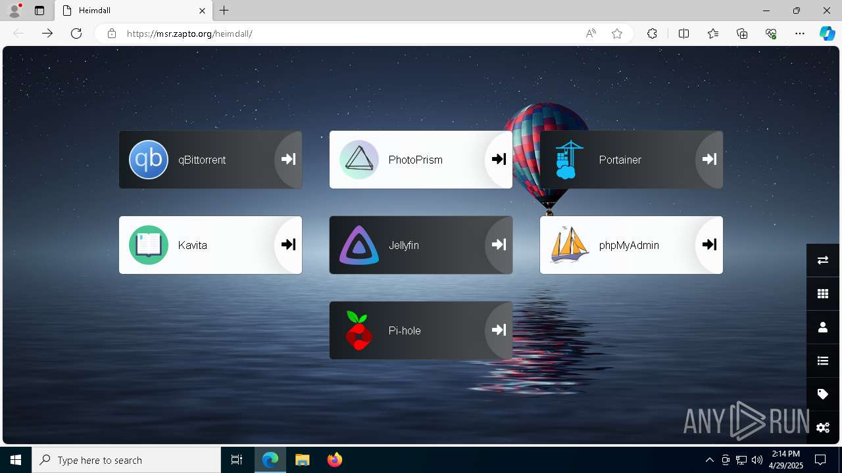This screenshot has height=473, width=842.
Task: Open the Heimdall tags icon
Action: [823, 394]
